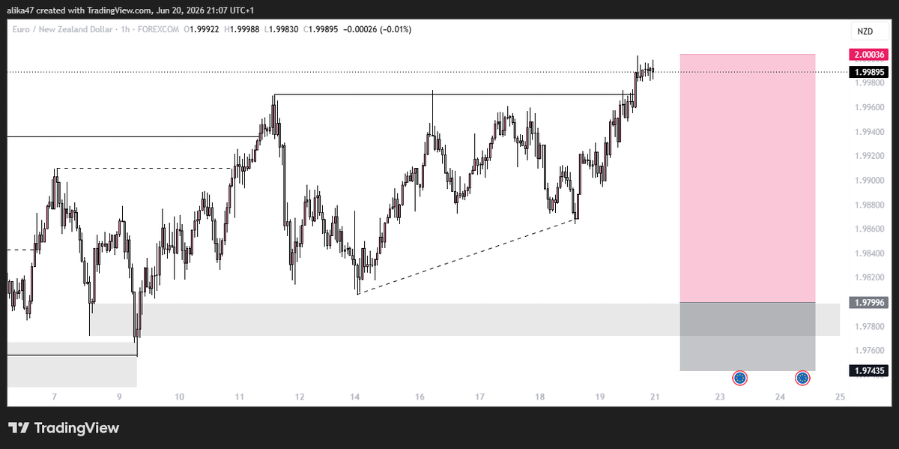Click the alika47 author name in header
Screen dimensions: 899x449
point(19,10)
